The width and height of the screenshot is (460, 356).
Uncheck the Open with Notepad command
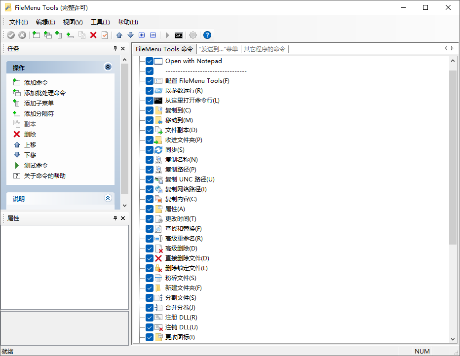(x=149, y=61)
